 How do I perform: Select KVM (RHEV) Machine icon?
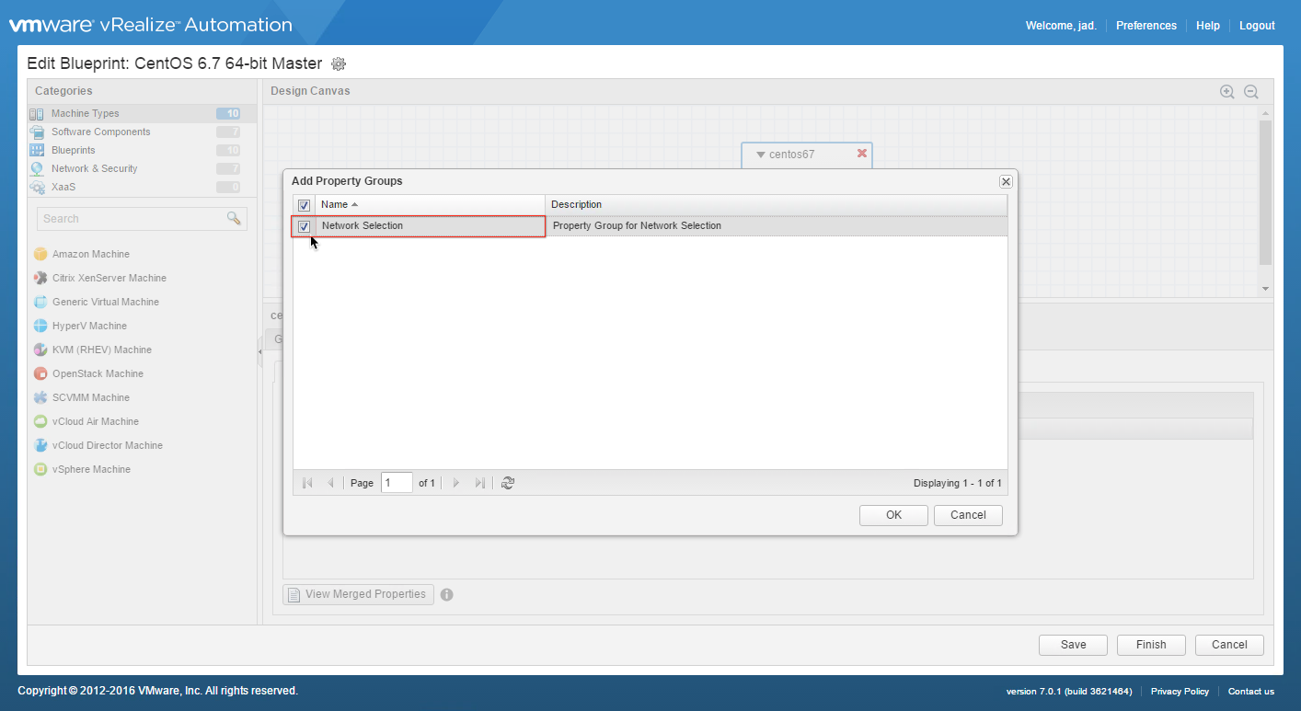[40, 350]
